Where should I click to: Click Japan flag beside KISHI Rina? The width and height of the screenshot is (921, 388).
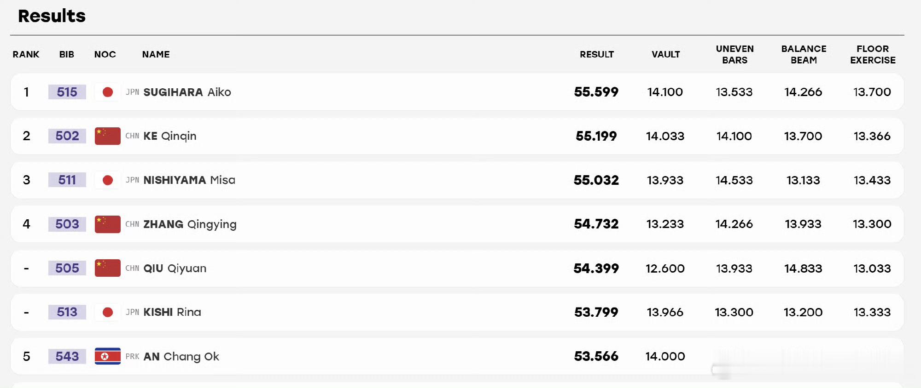(108, 312)
